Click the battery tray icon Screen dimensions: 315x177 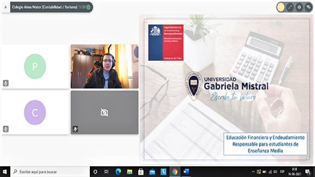264,172
